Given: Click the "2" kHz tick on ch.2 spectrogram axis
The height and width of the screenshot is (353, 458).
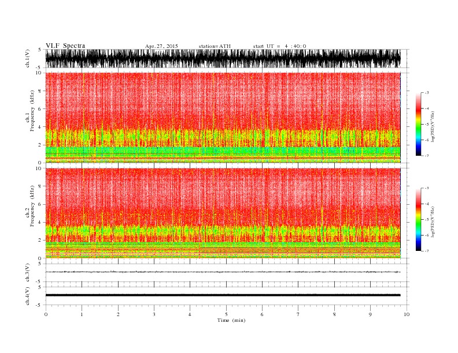Looking at the screenshot, I should pyautogui.click(x=40, y=241).
